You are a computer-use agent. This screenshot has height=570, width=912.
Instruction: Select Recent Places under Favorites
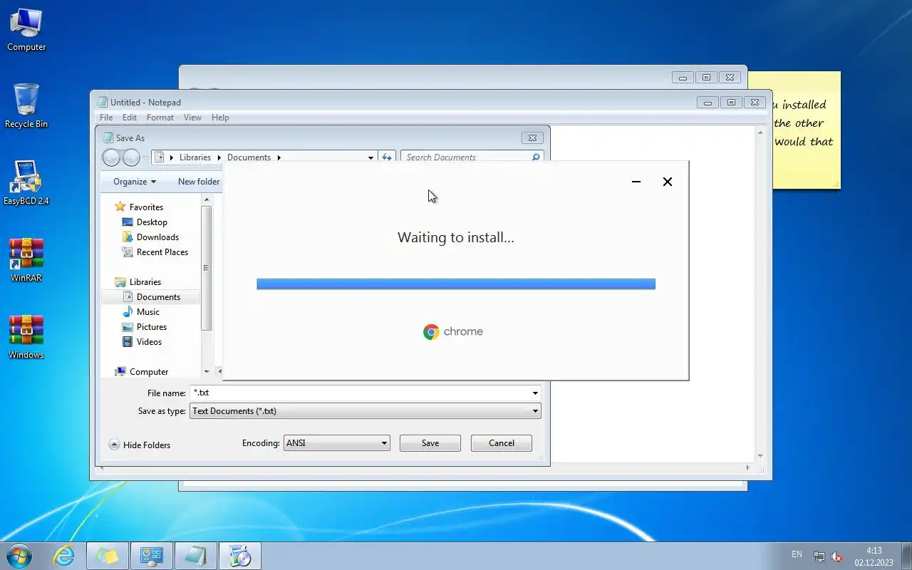pos(162,252)
